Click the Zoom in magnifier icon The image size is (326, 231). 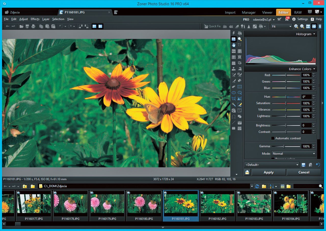tap(296, 26)
